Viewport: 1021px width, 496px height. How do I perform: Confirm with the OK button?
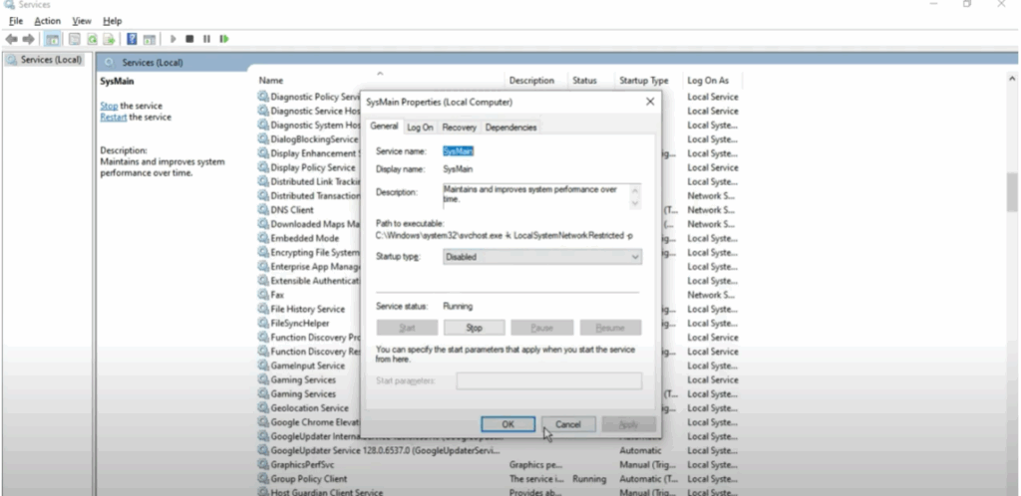[x=508, y=424]
